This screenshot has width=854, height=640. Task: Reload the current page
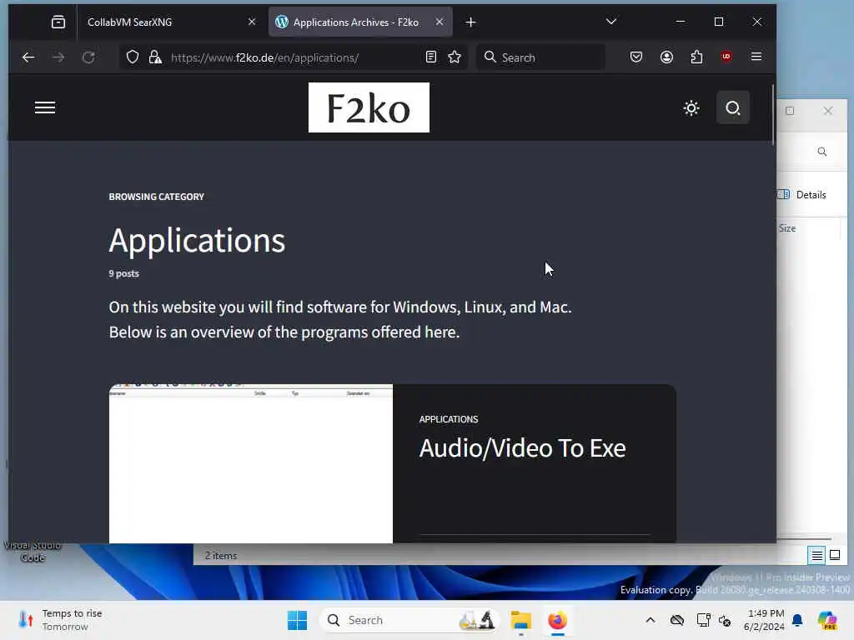tap(88, 57)
